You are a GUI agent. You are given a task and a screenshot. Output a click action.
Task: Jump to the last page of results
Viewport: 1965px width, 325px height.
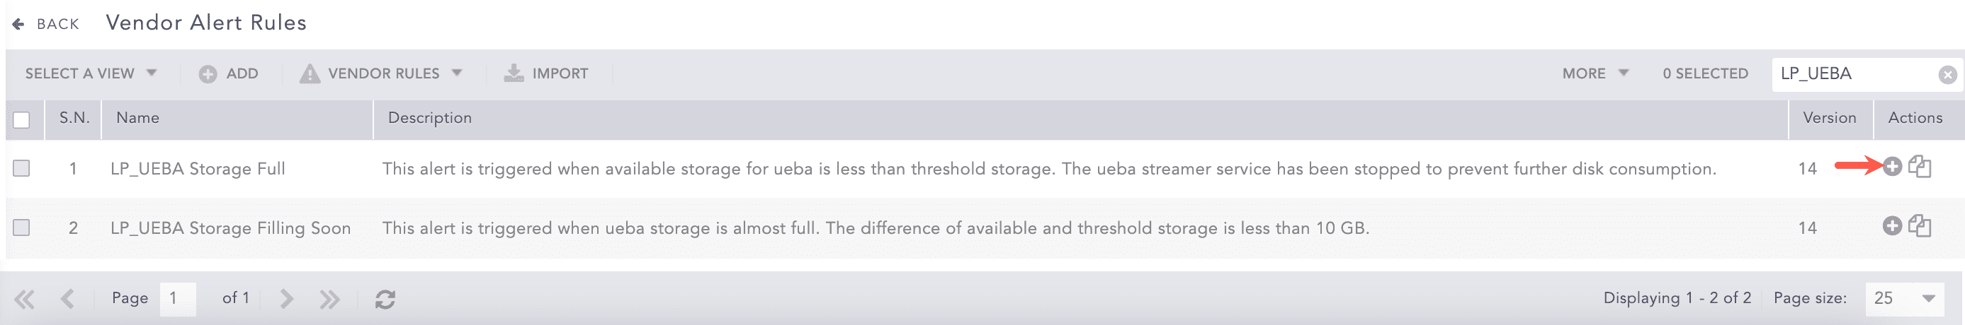(329, 298)
